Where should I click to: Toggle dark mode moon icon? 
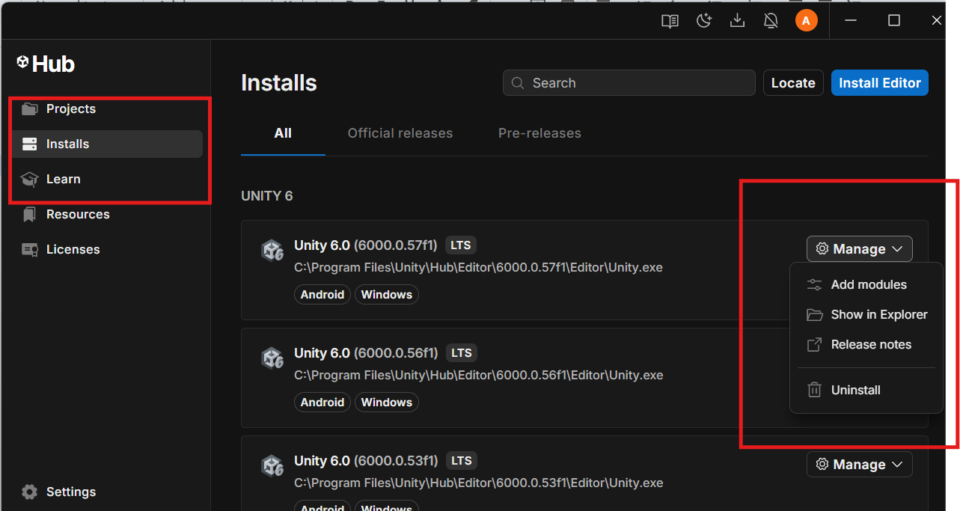pyautogui.click(x=703, y=21)
